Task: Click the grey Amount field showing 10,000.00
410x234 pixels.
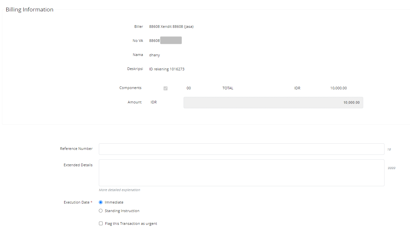Action: tap(273, 102)
